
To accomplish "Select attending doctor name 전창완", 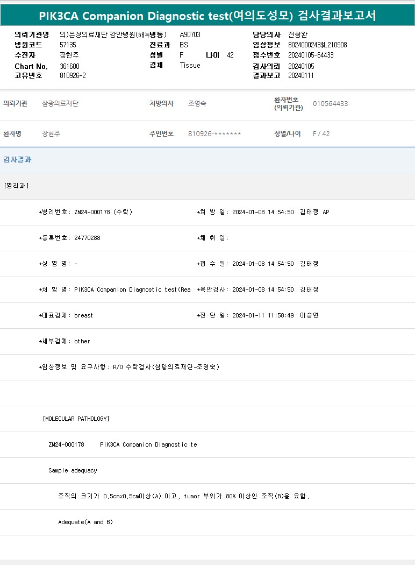I will 298,34.
